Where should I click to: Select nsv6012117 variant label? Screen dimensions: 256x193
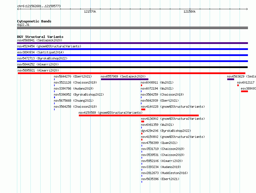pos(246,82)
